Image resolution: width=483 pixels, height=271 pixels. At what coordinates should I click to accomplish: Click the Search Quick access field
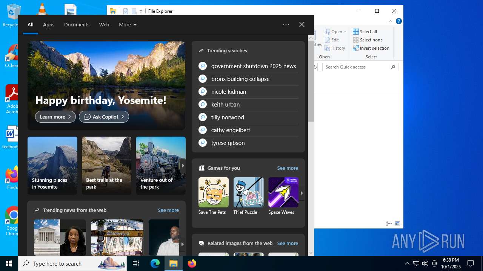[x=360, y=67]
